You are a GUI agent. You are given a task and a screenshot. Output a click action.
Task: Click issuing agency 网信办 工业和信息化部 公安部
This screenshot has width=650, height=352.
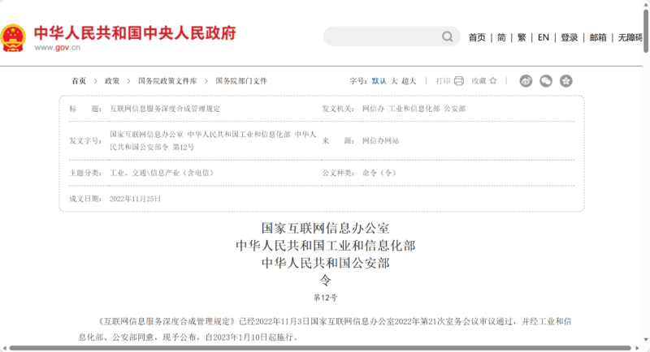click(x=414, y=109)
